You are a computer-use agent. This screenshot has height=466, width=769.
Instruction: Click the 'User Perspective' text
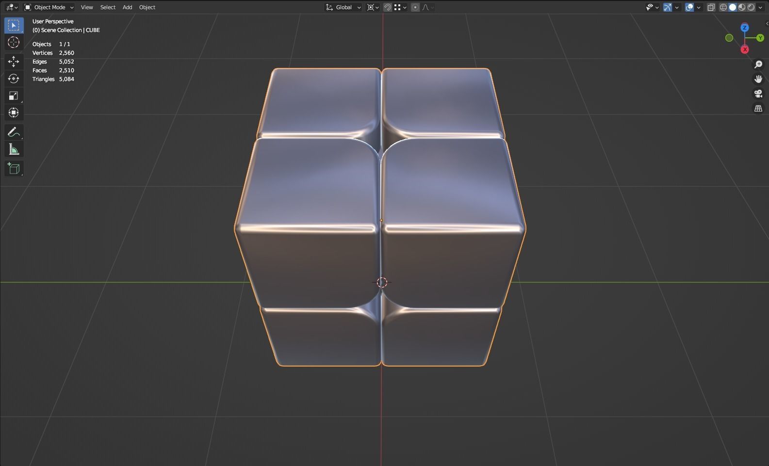[x=53, y=21]
